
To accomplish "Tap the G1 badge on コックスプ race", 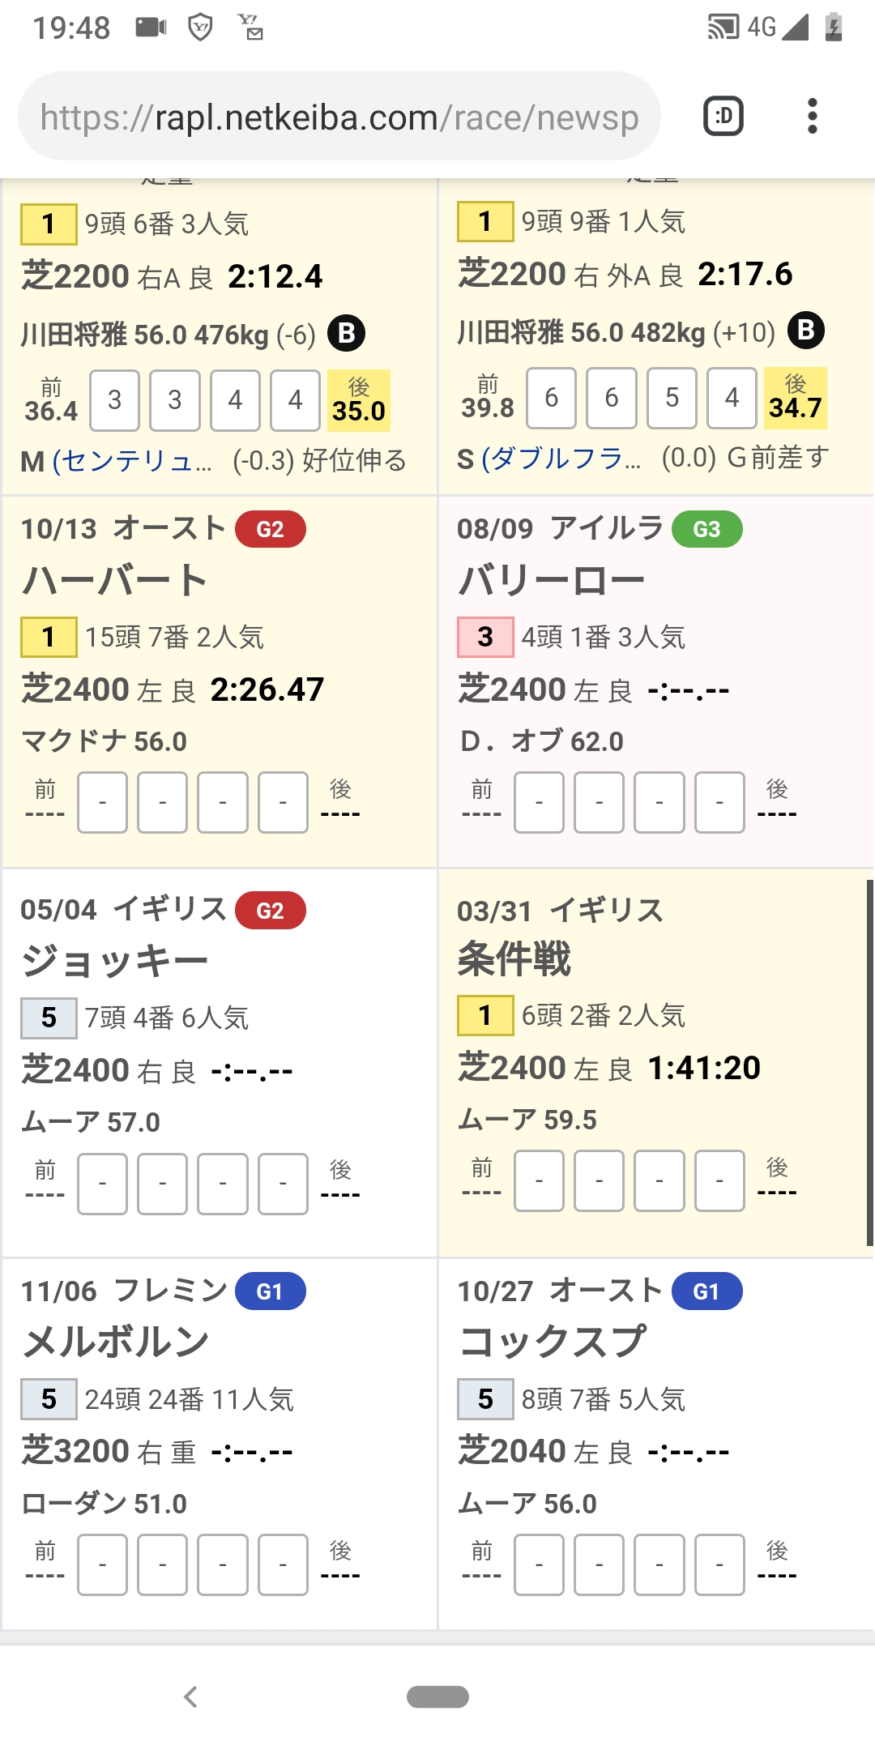I will 706,1291.
